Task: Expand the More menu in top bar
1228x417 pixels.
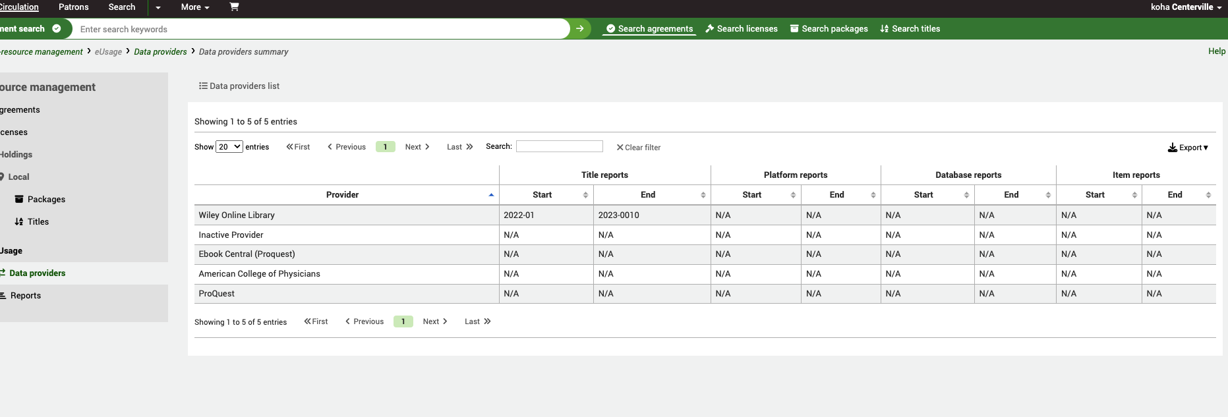Action: click(195, 7)
